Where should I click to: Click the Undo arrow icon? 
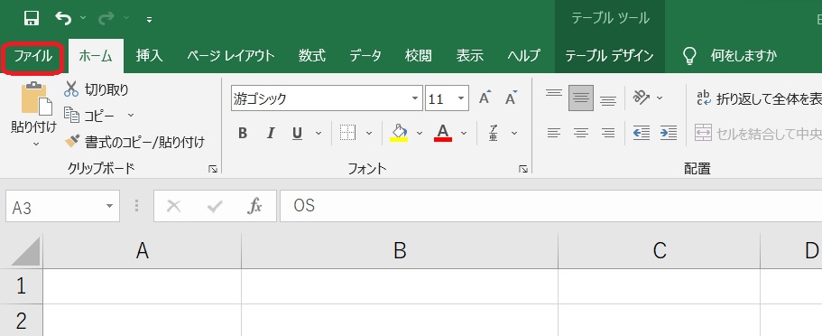coord(63,19)
